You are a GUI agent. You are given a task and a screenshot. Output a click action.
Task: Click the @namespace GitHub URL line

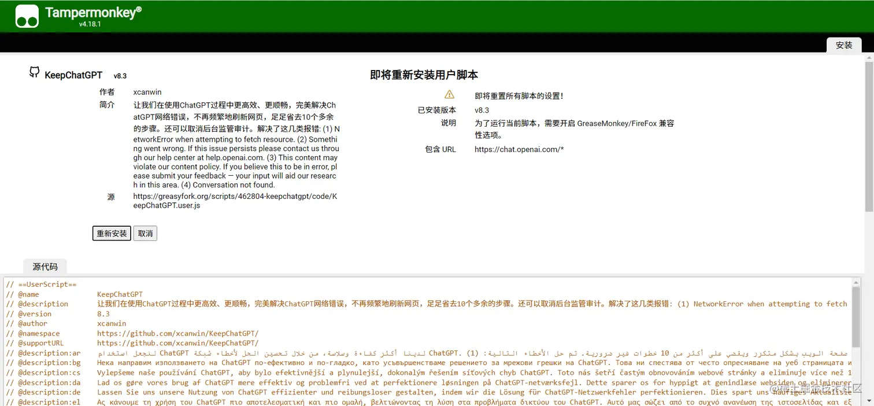click(132, 334)
